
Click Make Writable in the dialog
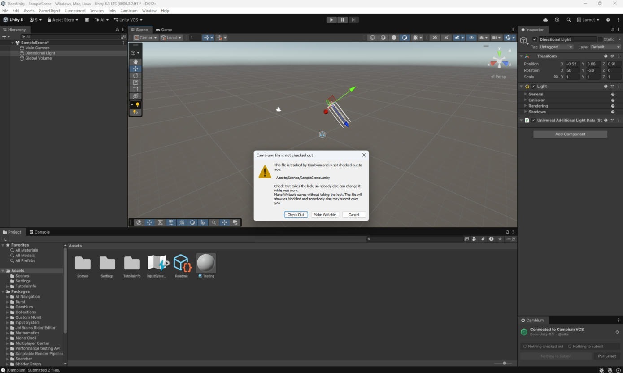325,215
